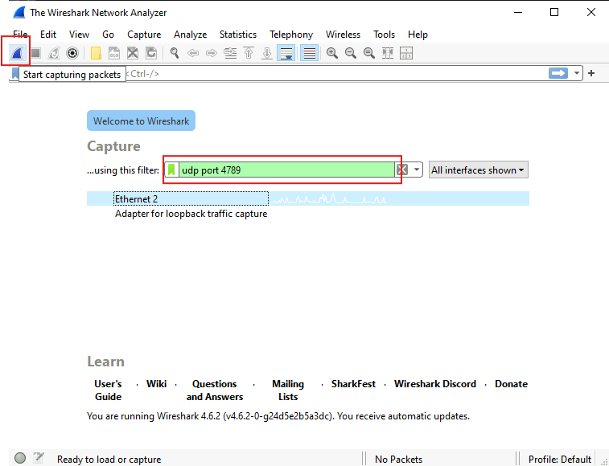Screen dimensions: 609x466
Task: Click the display filter bookmark icon
Action: [x=14, y=73]
